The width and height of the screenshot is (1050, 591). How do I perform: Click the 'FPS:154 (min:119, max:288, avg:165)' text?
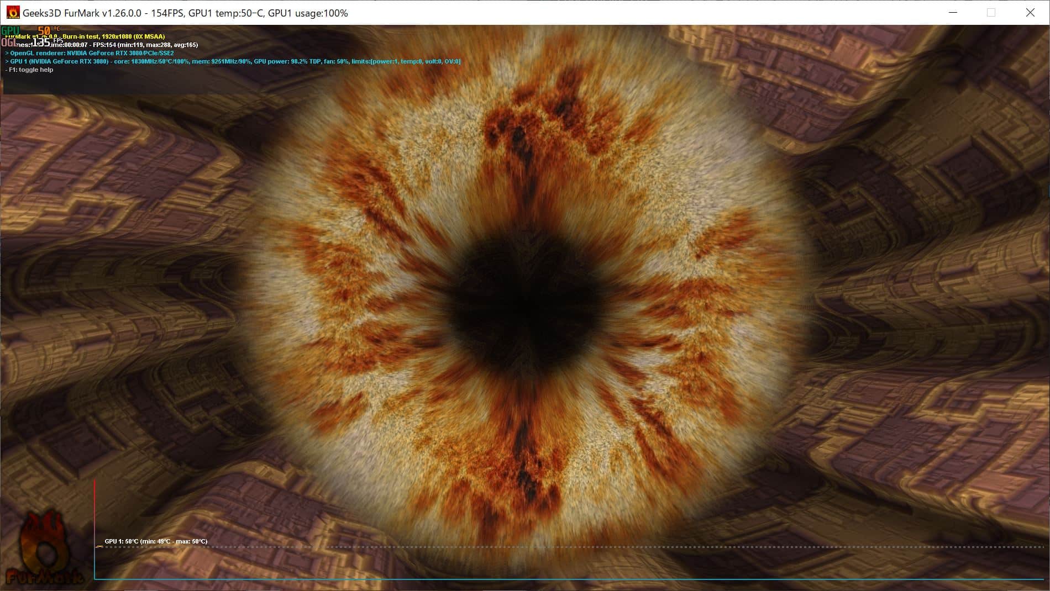[x=145, y=45]
